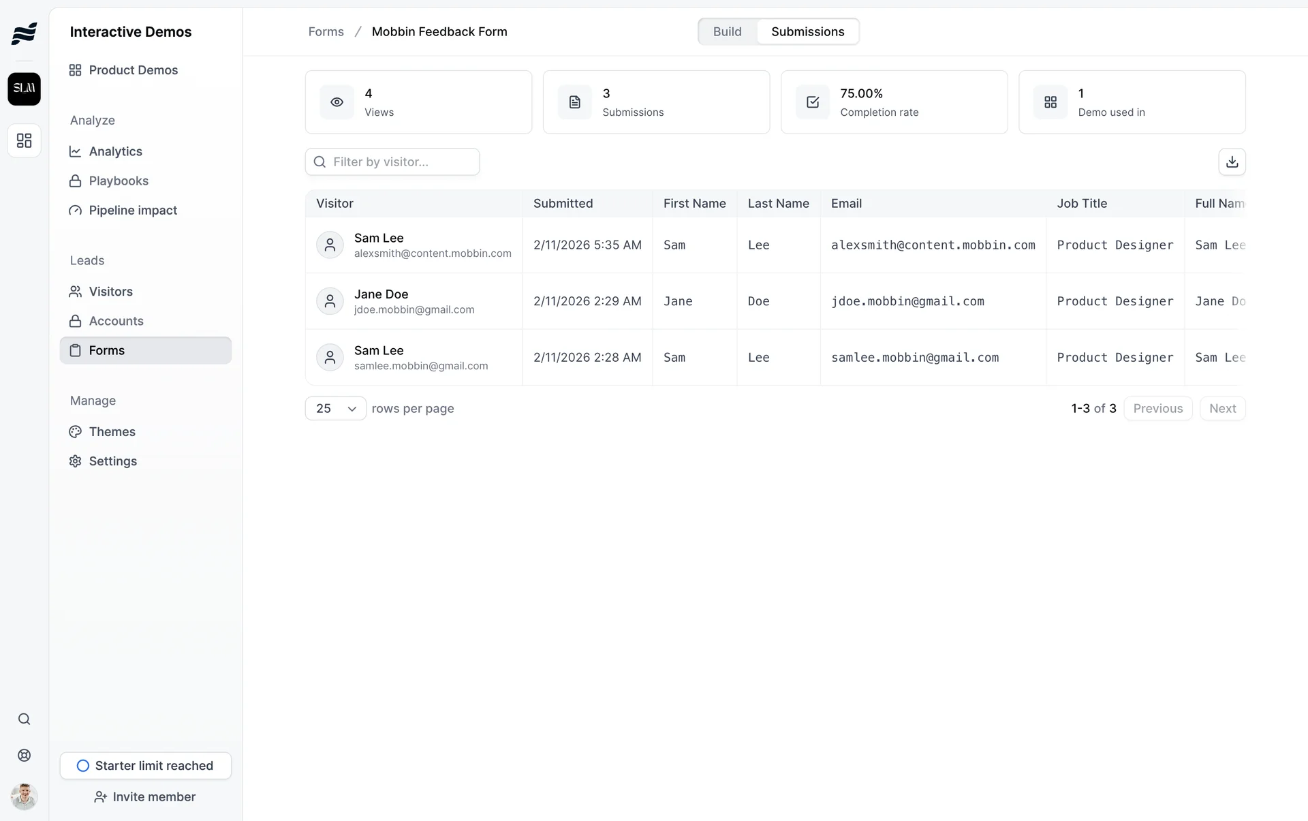This screenshot has height=821, width=1308.
Task: Open Analytics in the sidebar
Action: click(x=115, y=151)
